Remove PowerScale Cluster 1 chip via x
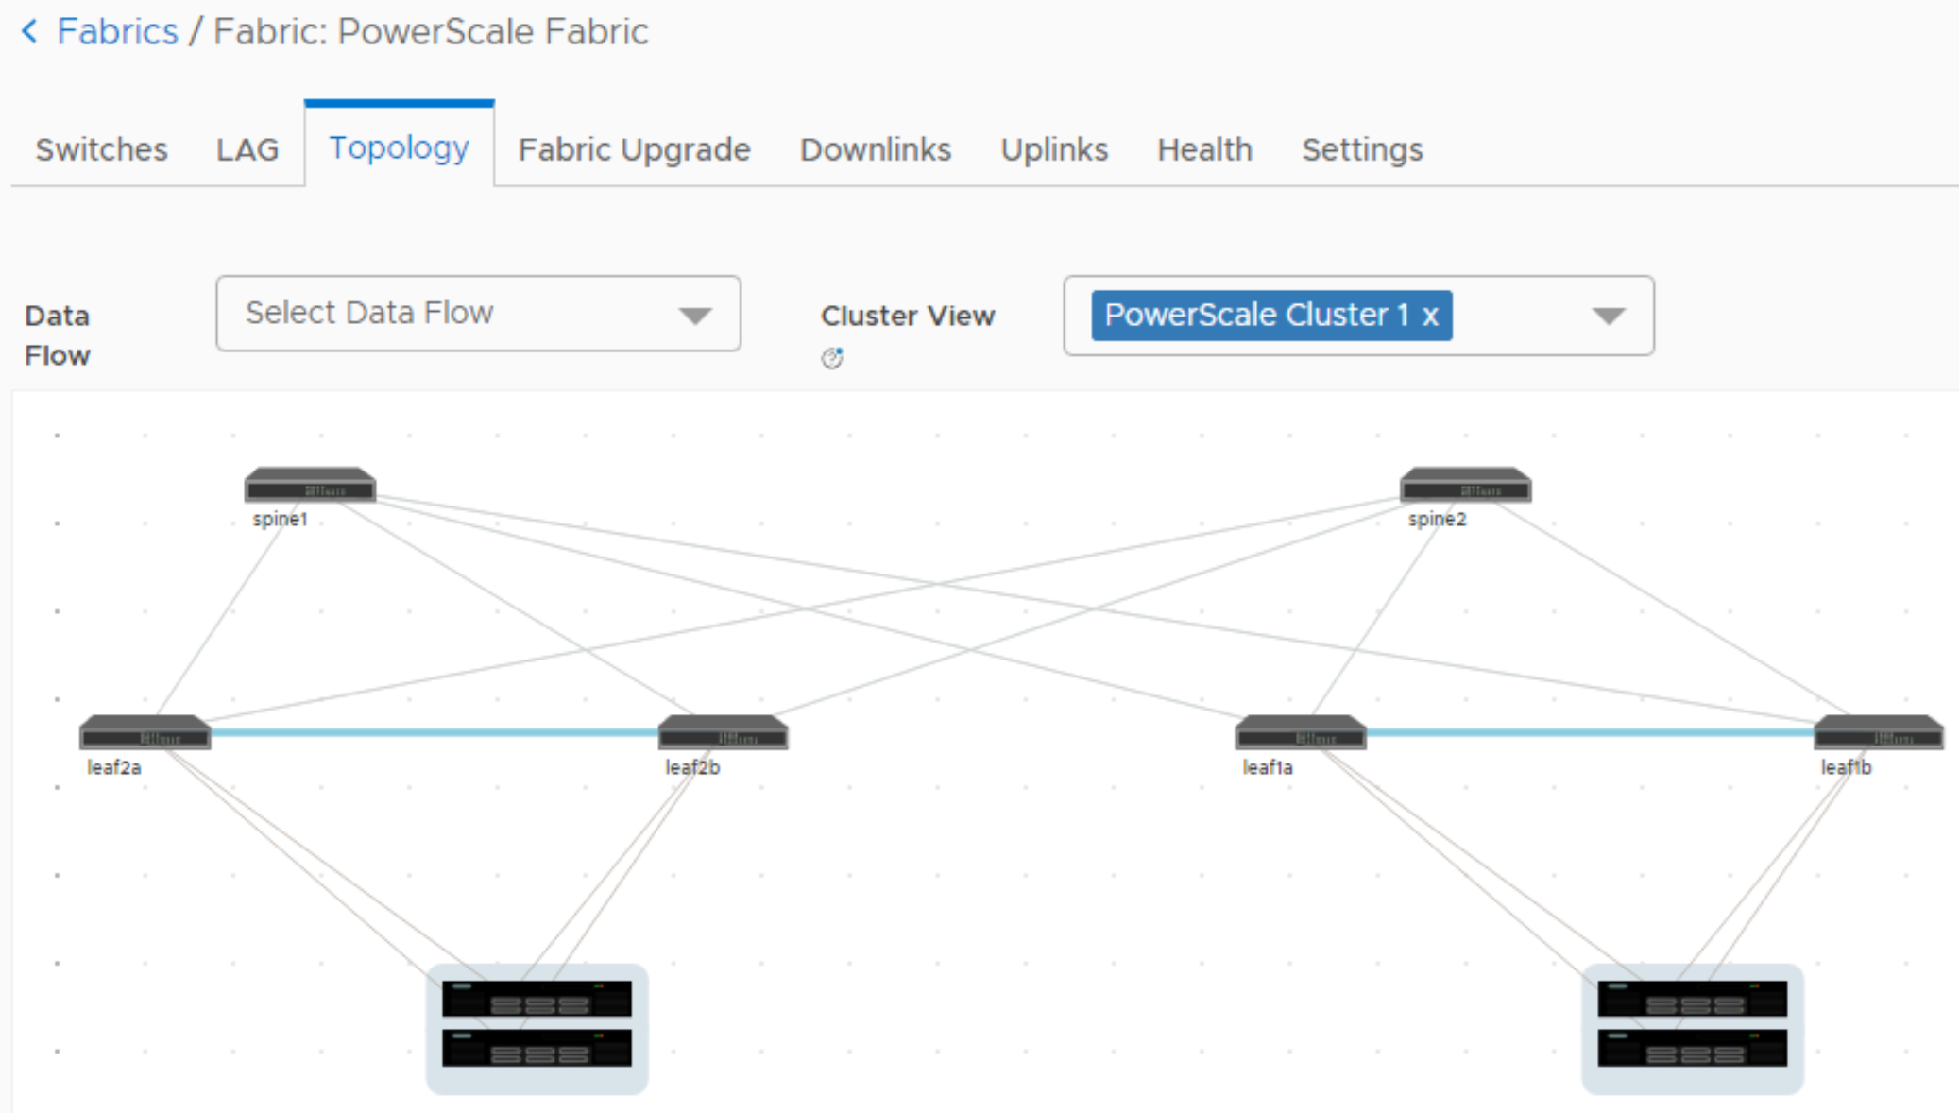Screen dimensions: 1960x1114 tap(1430, 315)
